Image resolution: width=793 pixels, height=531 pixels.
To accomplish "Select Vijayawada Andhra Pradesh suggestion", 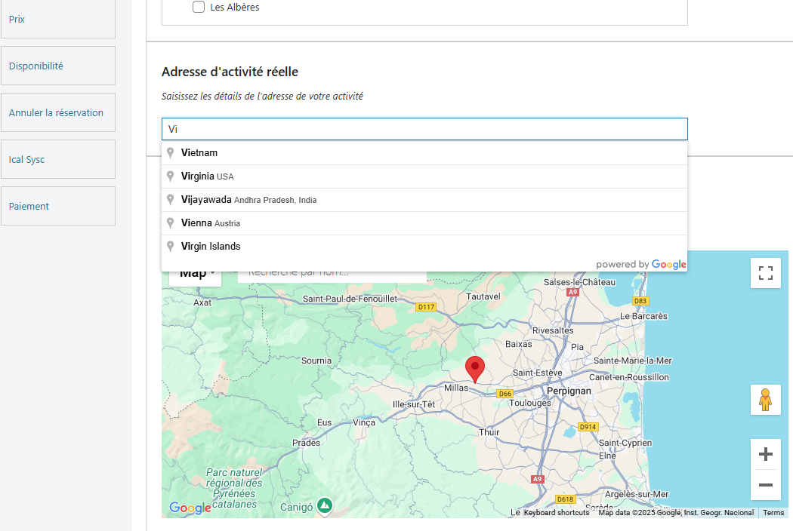I will pos(424,200).
